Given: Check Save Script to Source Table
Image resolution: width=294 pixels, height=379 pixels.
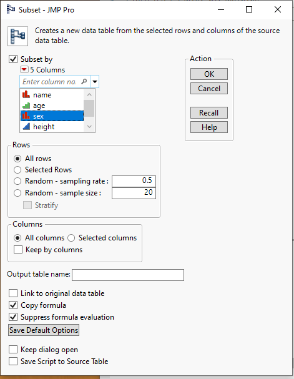Looking at the screenshot, I should [13, 362].
